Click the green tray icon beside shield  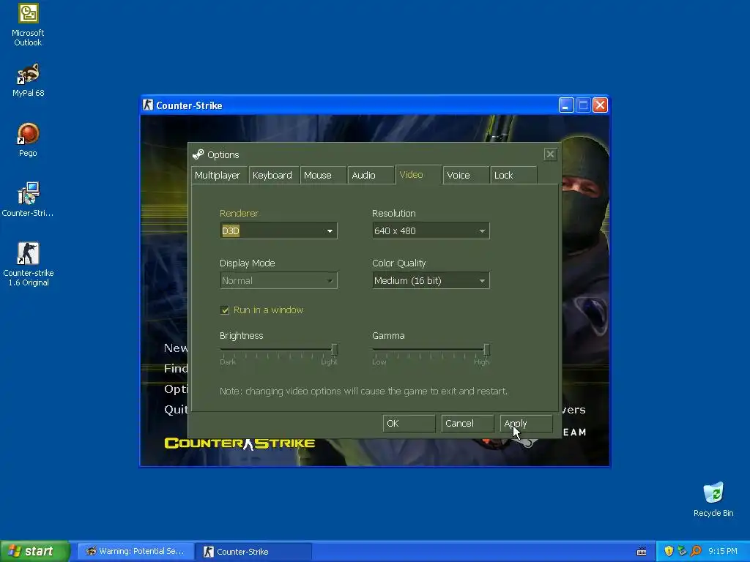(682, 551)
